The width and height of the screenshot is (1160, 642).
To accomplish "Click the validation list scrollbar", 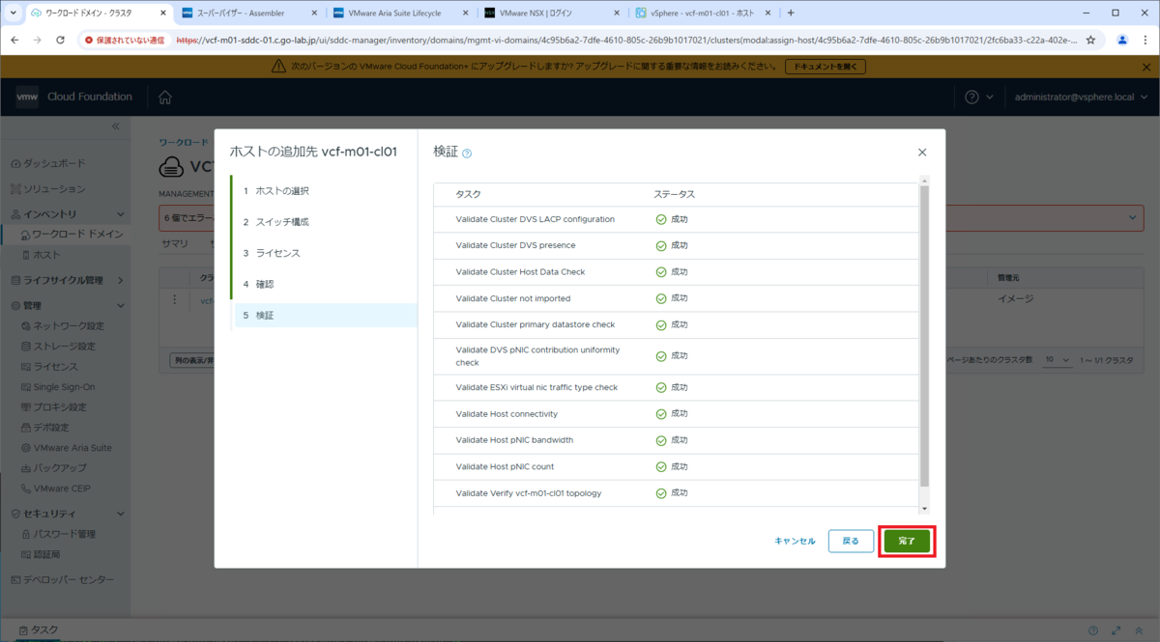I will tap(924, 335).
